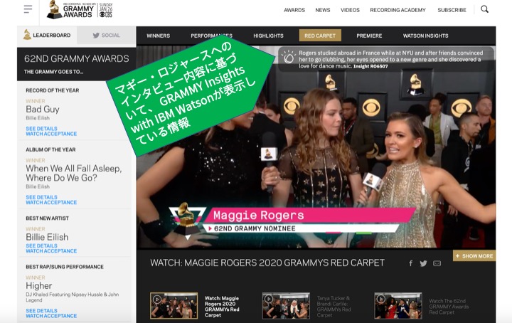Open Awards in the top navigation
The height and width of the screenshot is (323, 512).
[x=294, y=10]
